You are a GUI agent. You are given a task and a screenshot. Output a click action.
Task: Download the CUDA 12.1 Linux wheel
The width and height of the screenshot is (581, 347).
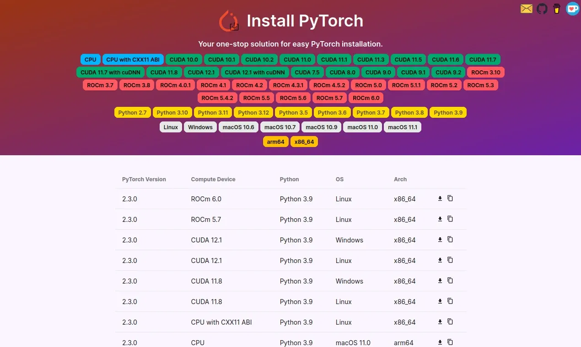pyautogui.click(x=440, y=260)
